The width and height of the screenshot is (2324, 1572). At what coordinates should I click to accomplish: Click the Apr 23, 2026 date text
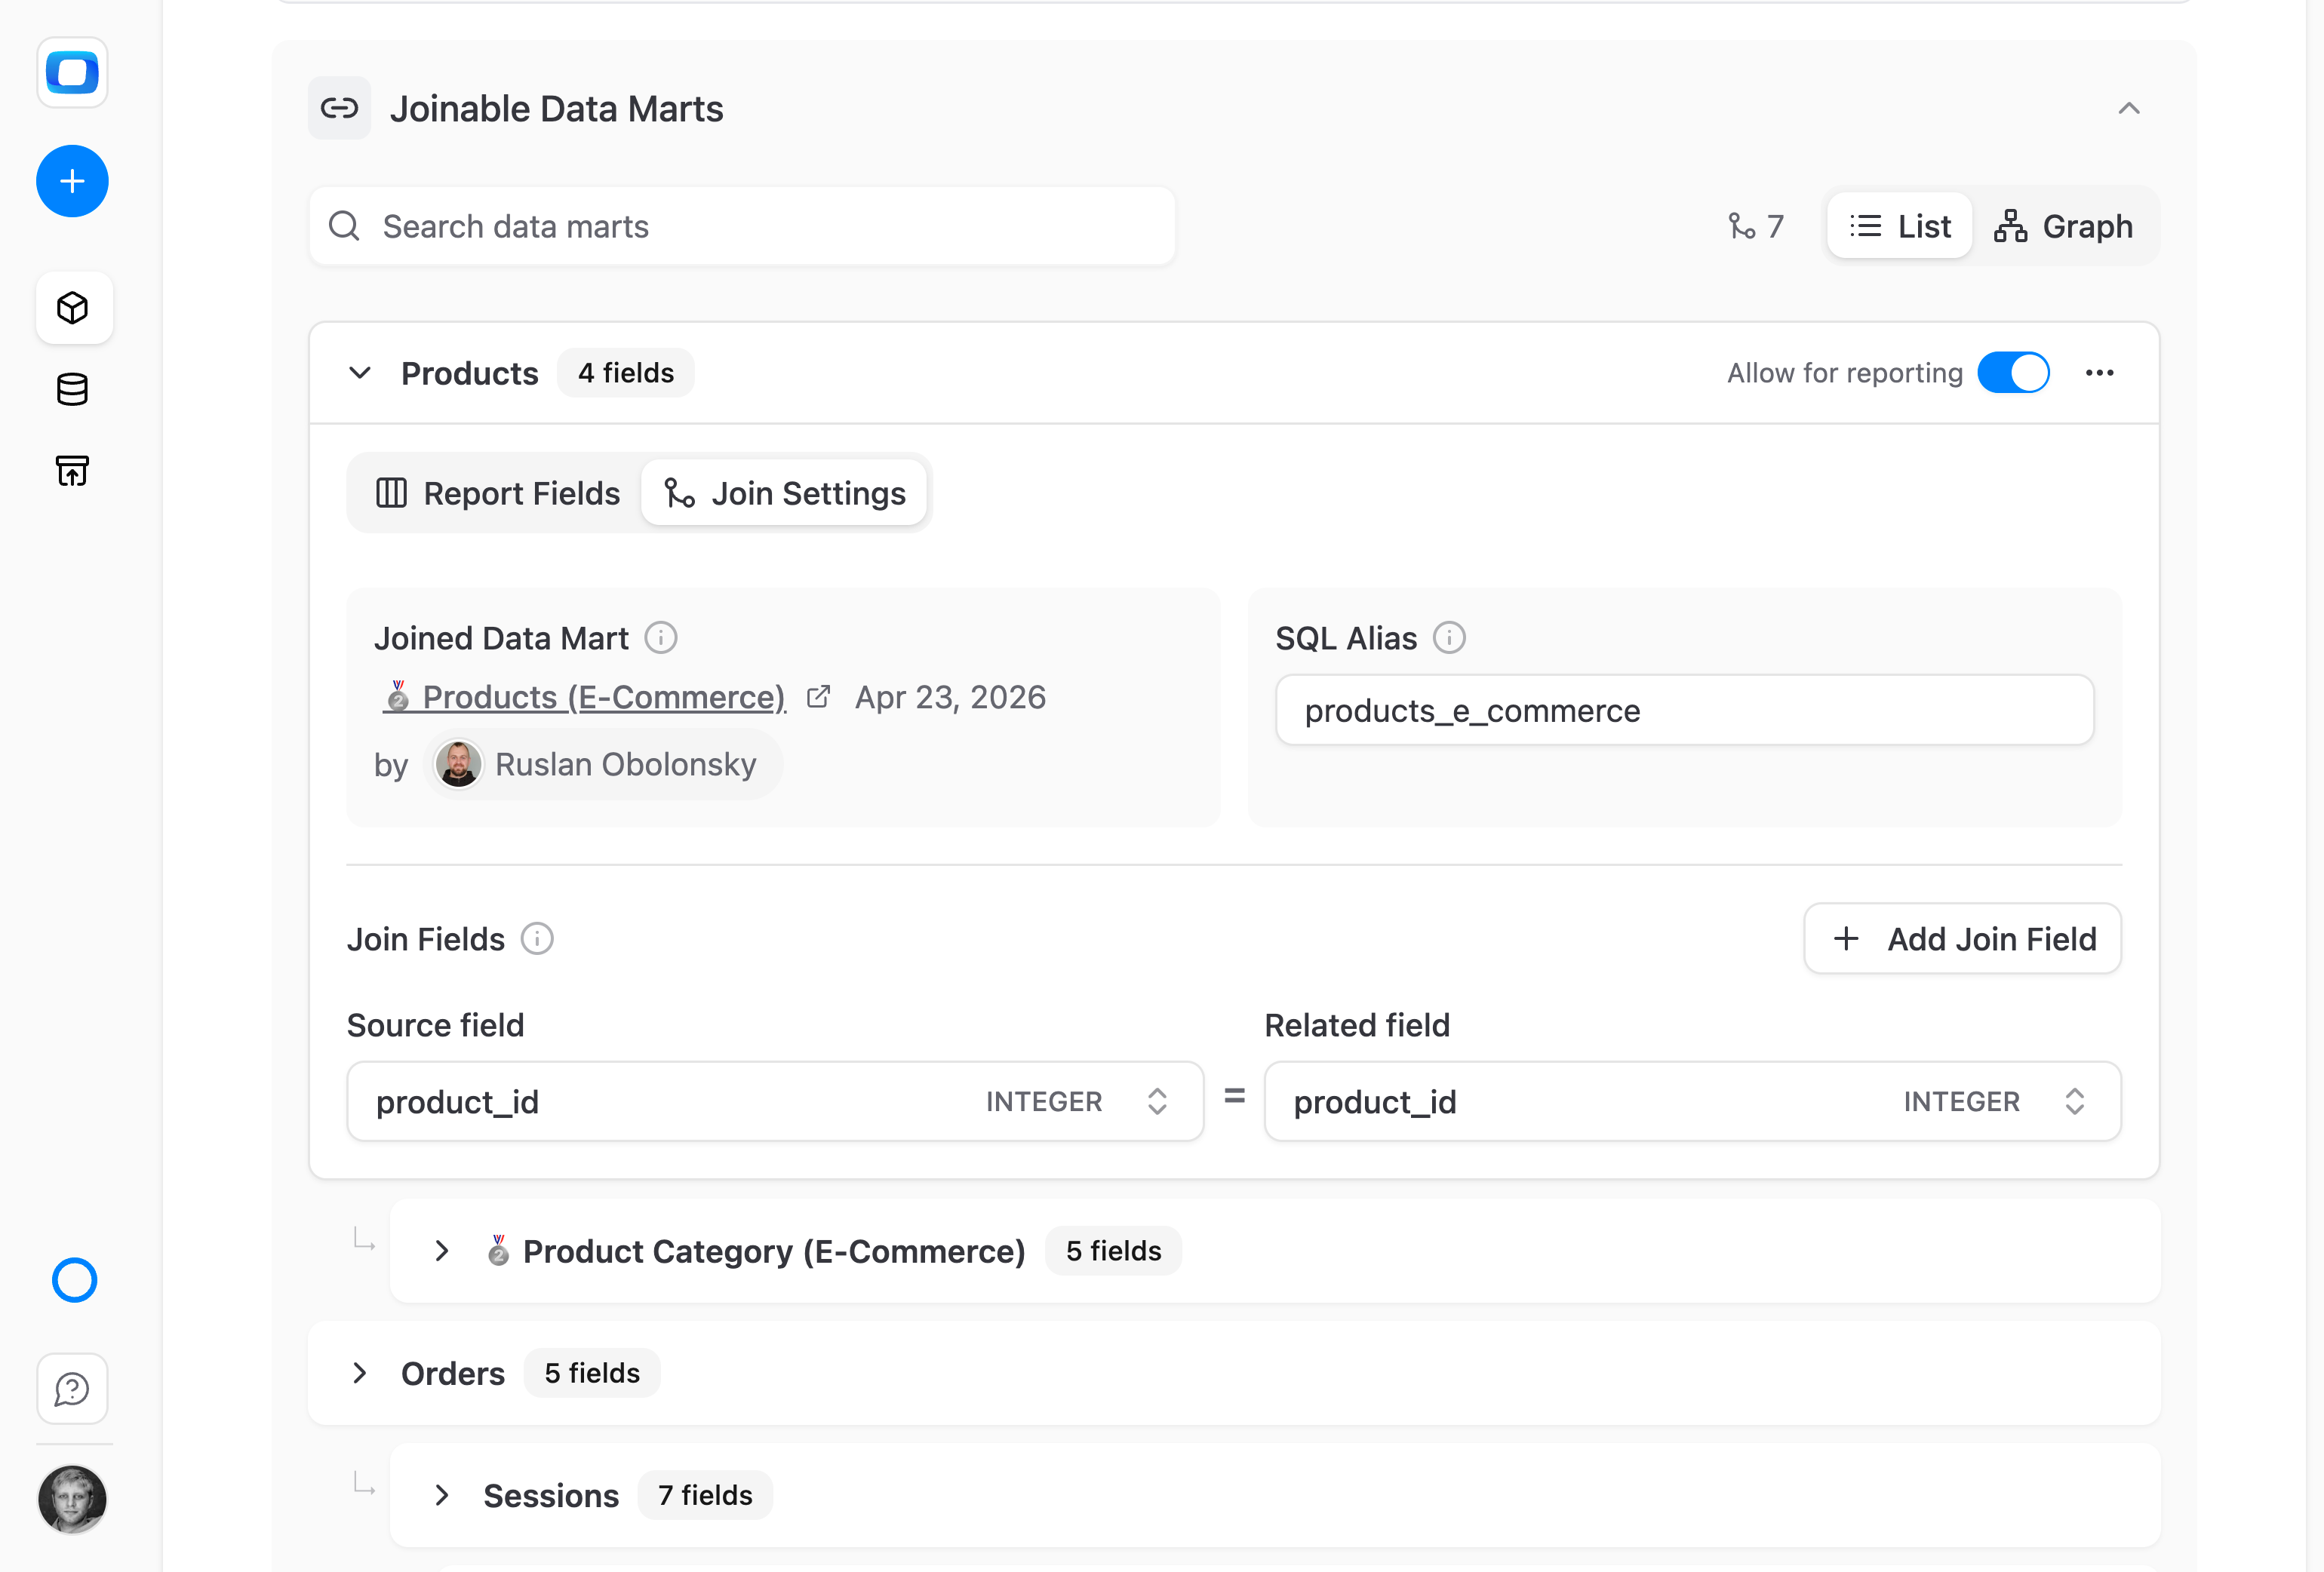950,696
